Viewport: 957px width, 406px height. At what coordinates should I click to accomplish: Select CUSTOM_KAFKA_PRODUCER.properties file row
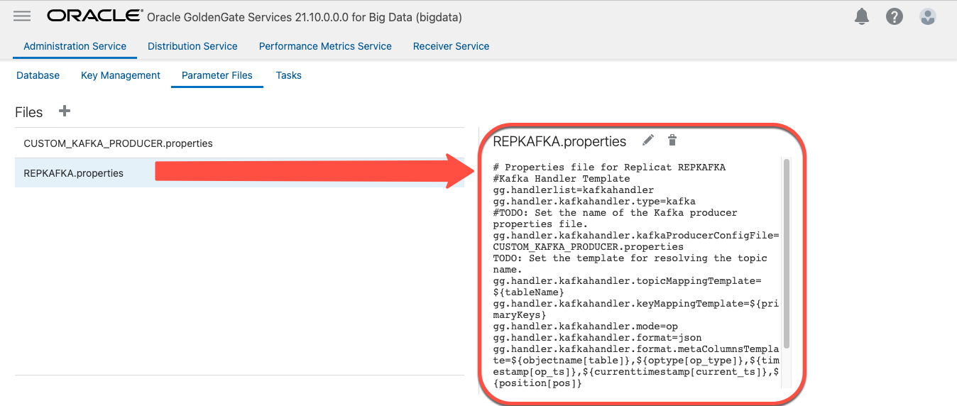240,143
